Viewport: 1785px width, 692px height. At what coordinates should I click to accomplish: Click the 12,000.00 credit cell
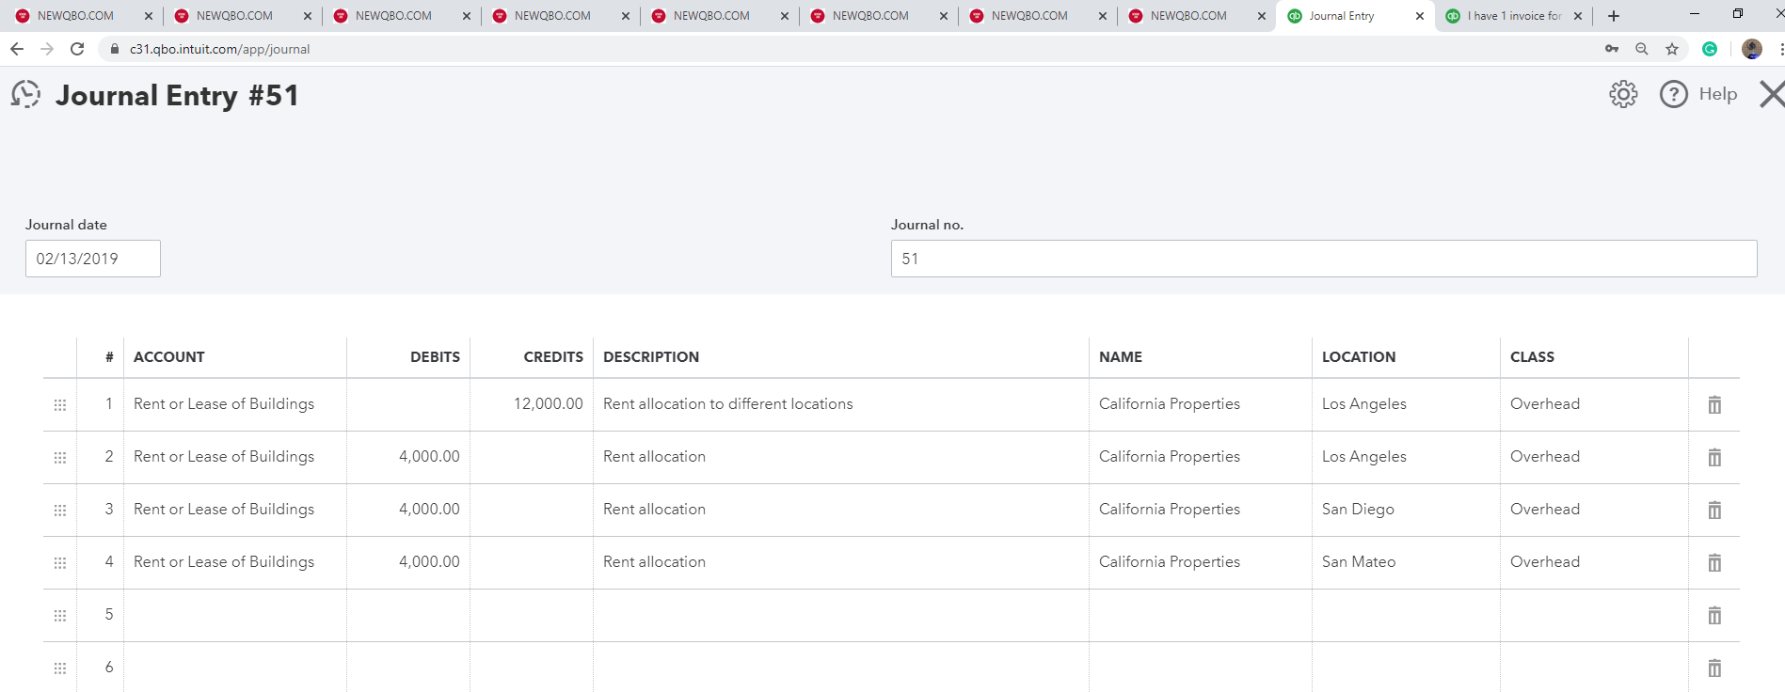pos(532,404)
